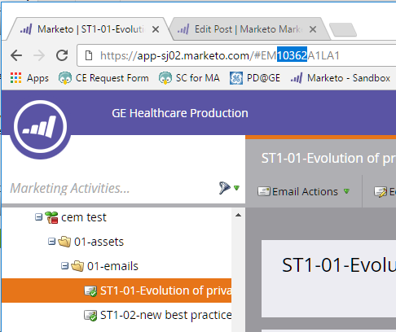Viewport: 396px width, 332px height.
Task: Click the tree scroll up arrow
Action: (238, 215)
